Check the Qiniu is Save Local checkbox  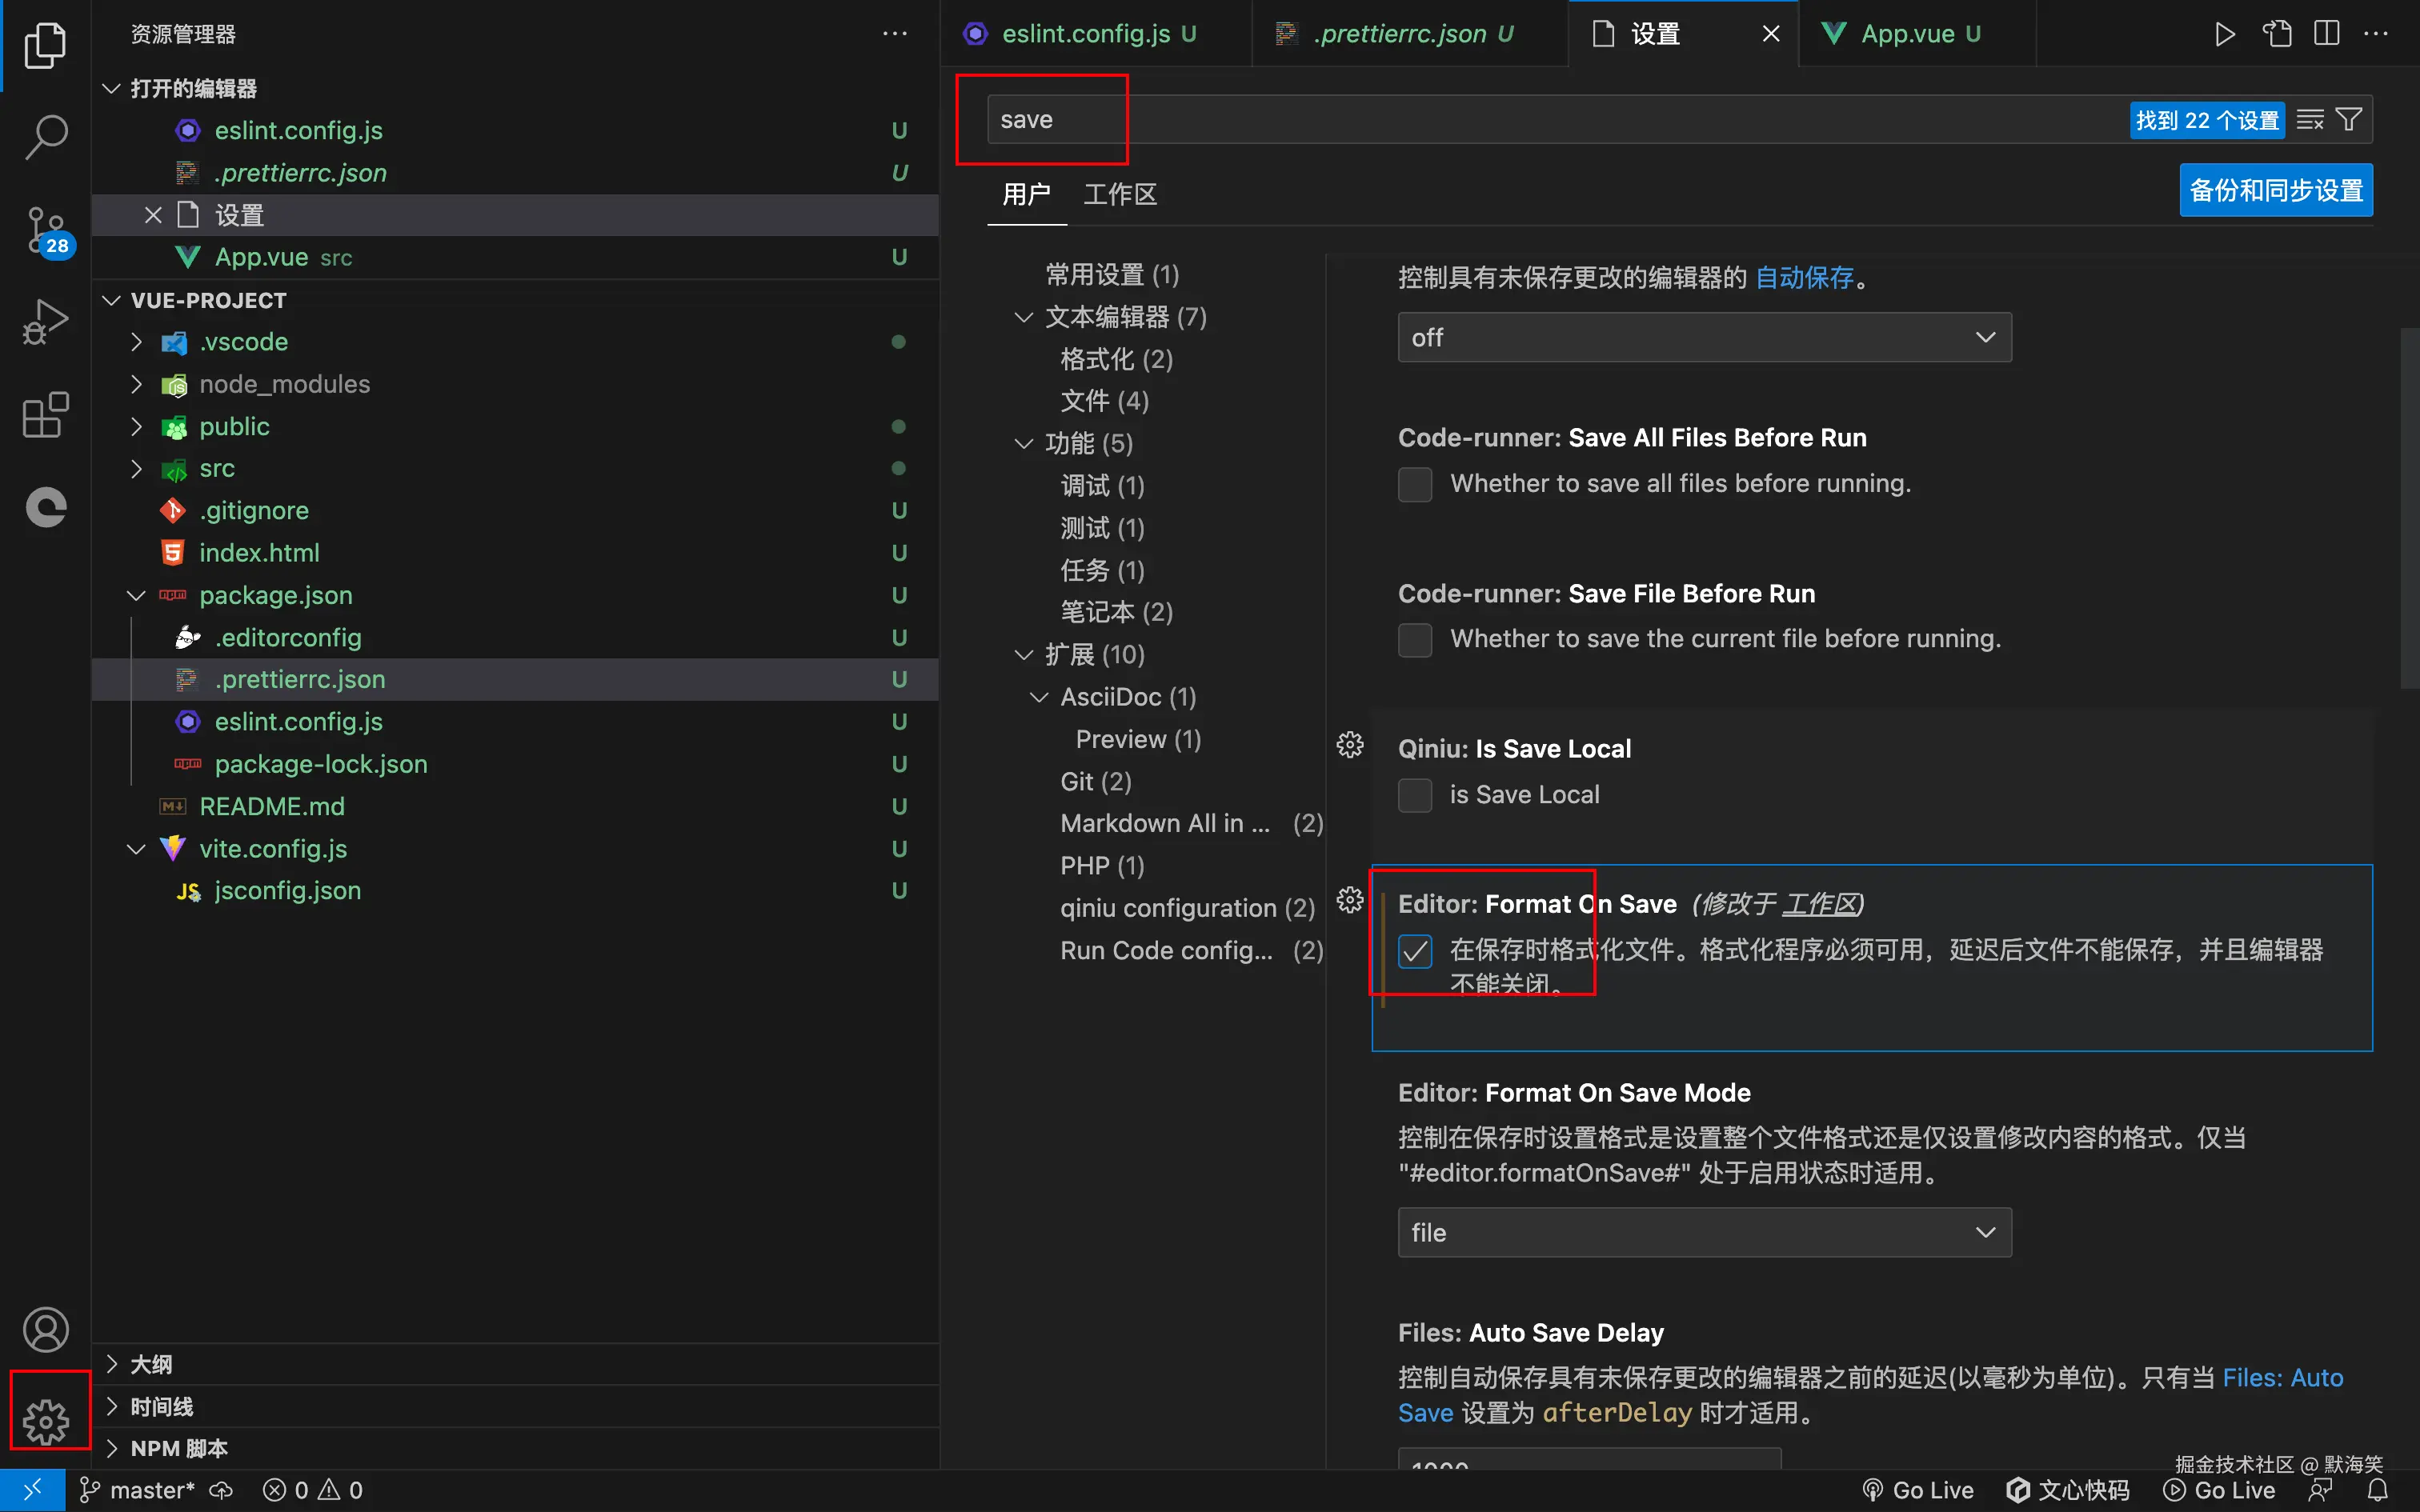[x=1415, y=795]
